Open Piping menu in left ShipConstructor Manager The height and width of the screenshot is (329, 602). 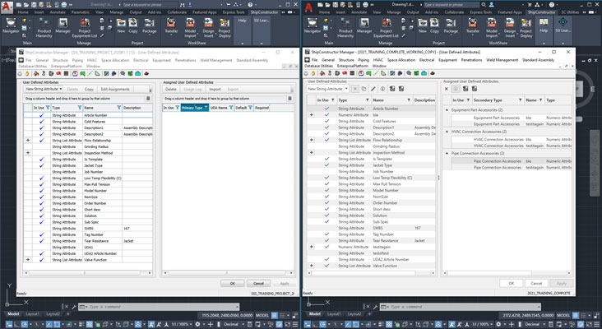coord(77,60)
